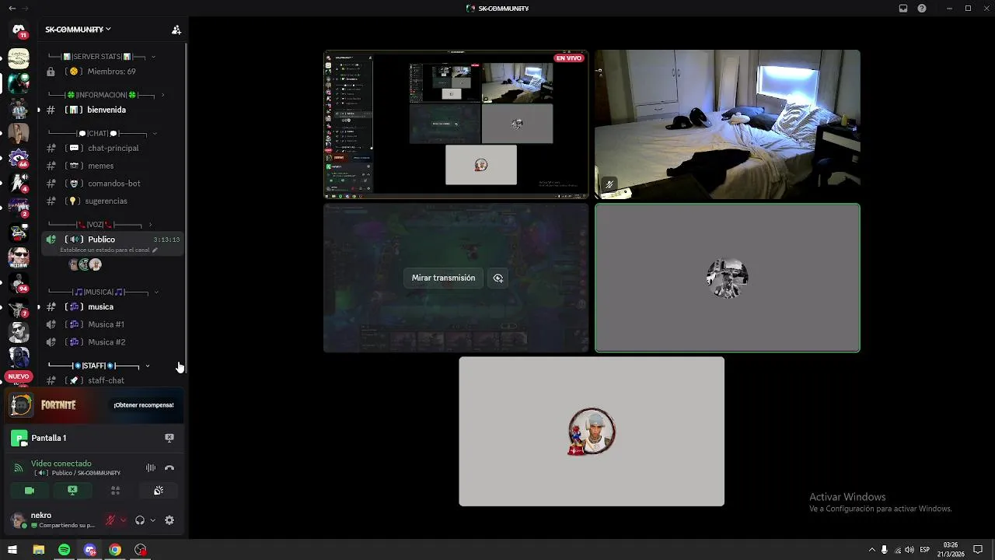
Task: Toggle screen share with green monitor button
Action: [72, 491]
